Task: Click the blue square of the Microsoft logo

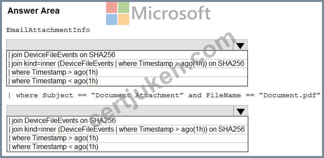Action: (x=112, y=19)
